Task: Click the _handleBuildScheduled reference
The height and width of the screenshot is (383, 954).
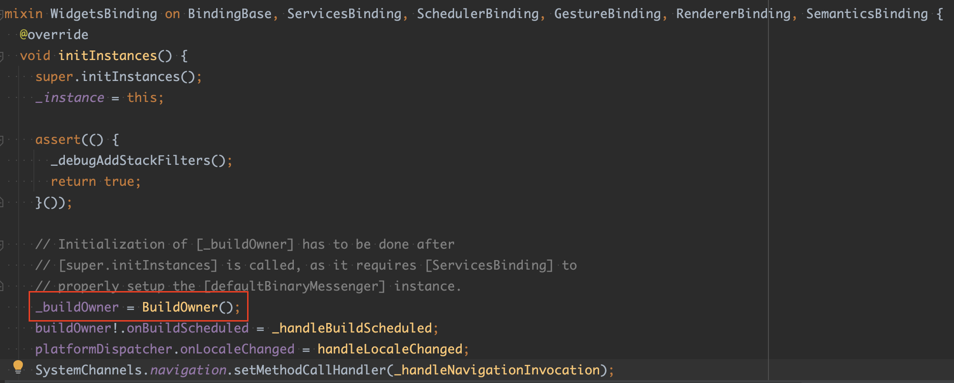Action: [x=352, y=328]
